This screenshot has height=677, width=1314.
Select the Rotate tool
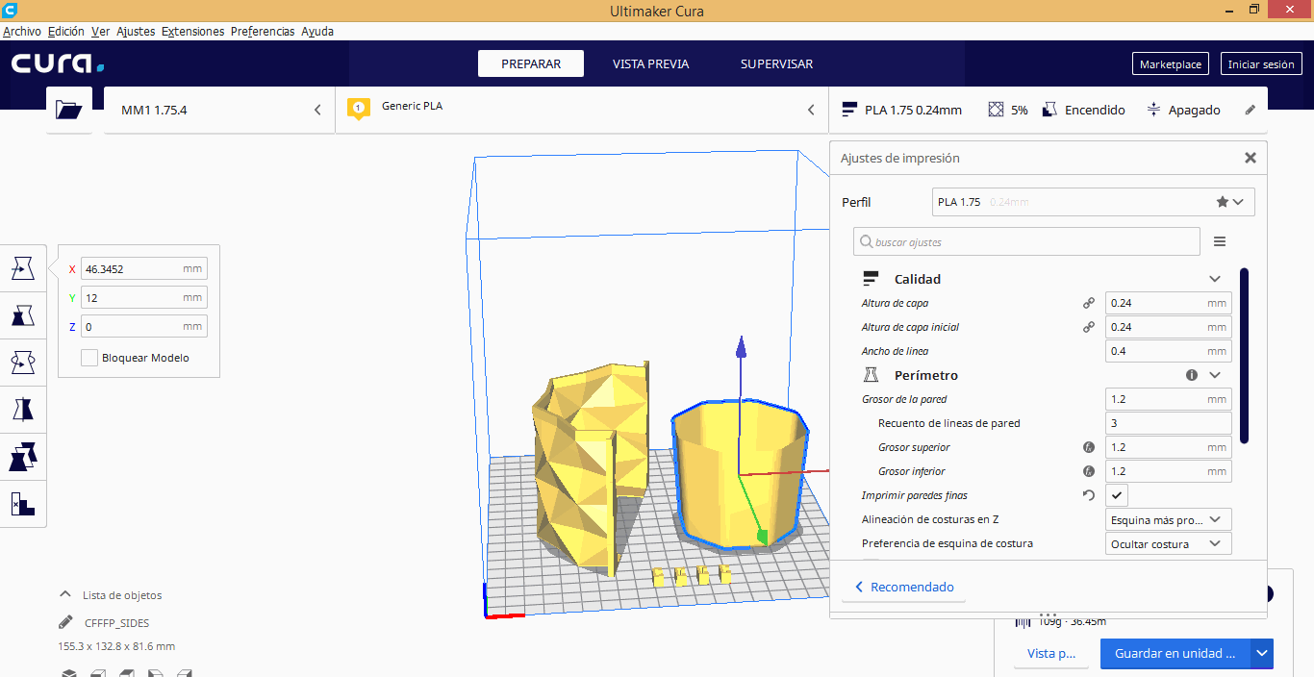pos(22,363)
